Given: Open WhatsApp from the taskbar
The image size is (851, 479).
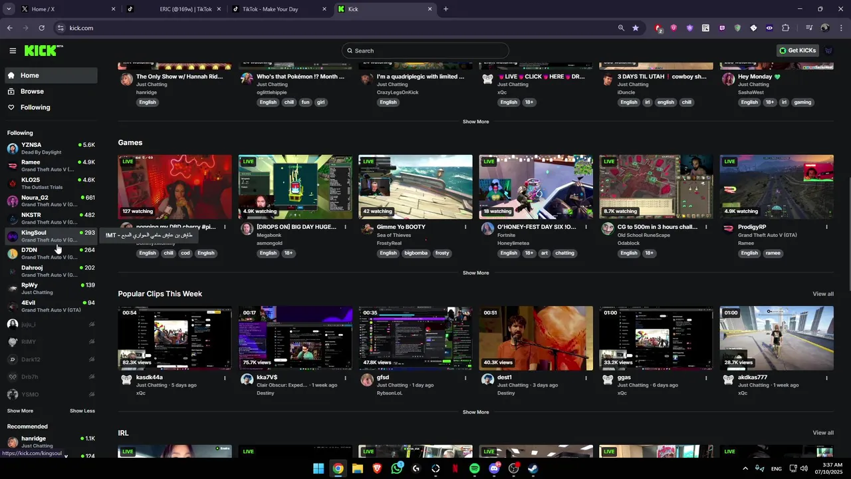Looking at the screenshot, I should pos(397,468).
